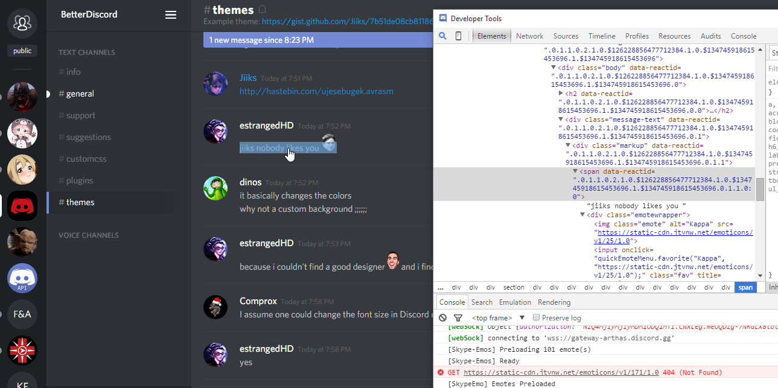Collapse the div class body node
Viewport: 778px width, 388px height.
[x=553, y=68]
